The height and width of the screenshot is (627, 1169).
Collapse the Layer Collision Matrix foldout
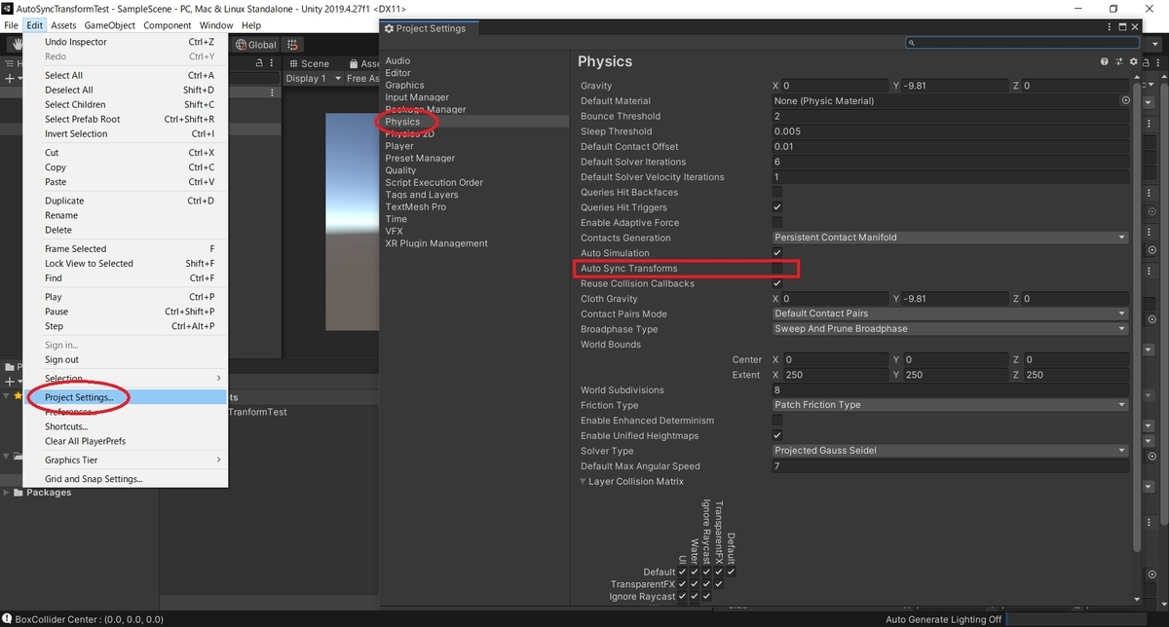584,482
